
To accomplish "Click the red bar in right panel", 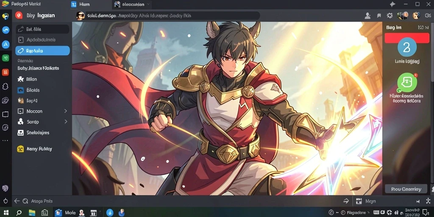I will click(407, 38).
